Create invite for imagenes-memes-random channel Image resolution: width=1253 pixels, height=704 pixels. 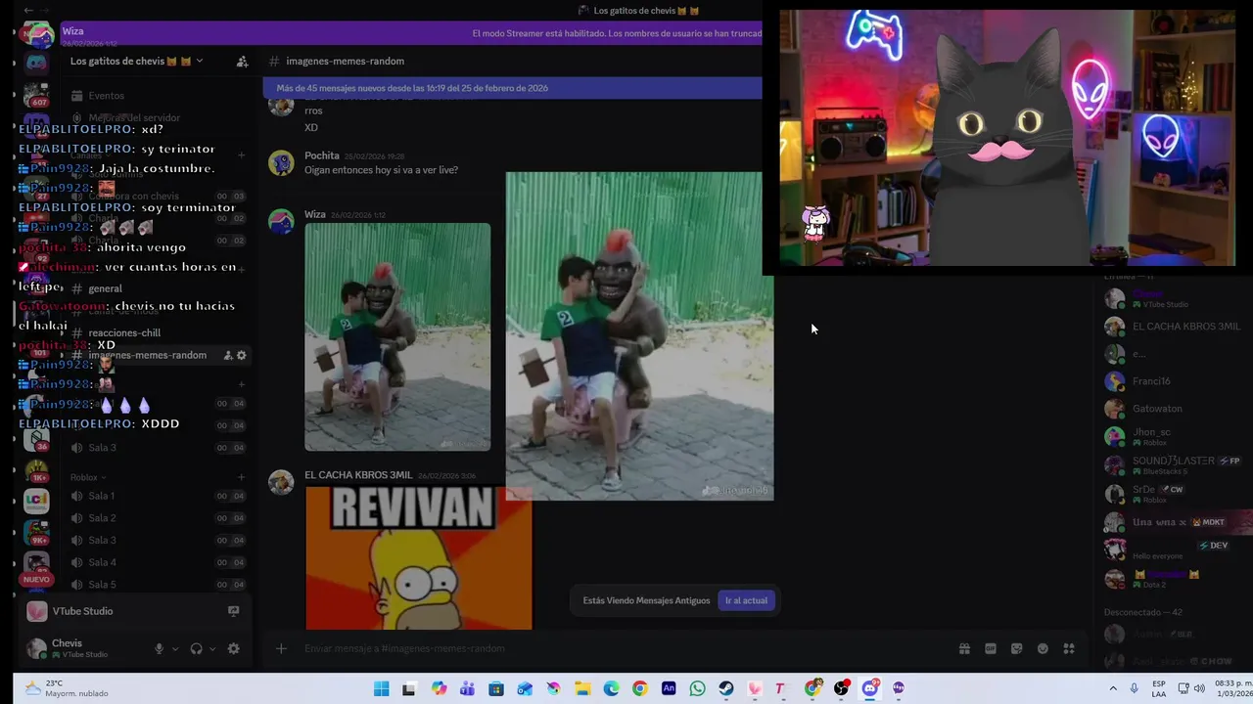point(228,355)
